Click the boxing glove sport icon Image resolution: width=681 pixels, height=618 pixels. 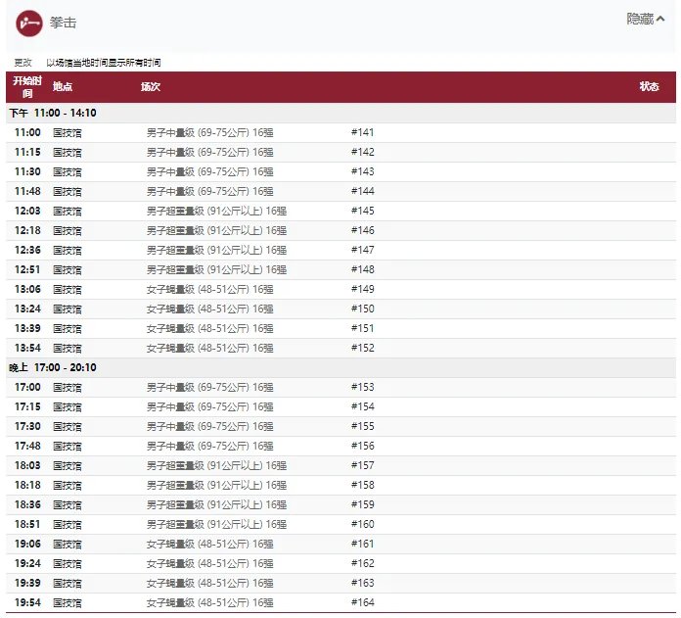pyautogui.click(x=29, y=22)
